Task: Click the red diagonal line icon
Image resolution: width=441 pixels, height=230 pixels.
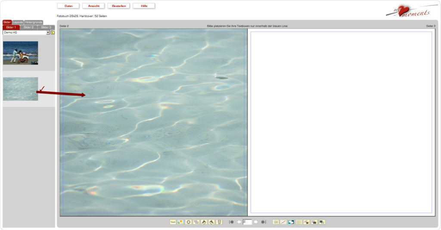Action: (x=283, y=222)
